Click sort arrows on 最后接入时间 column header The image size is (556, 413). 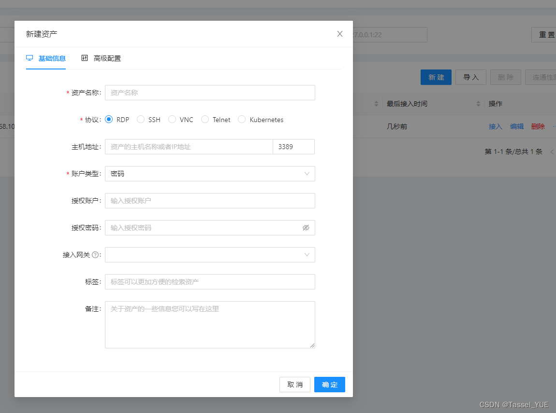point(479,103)
